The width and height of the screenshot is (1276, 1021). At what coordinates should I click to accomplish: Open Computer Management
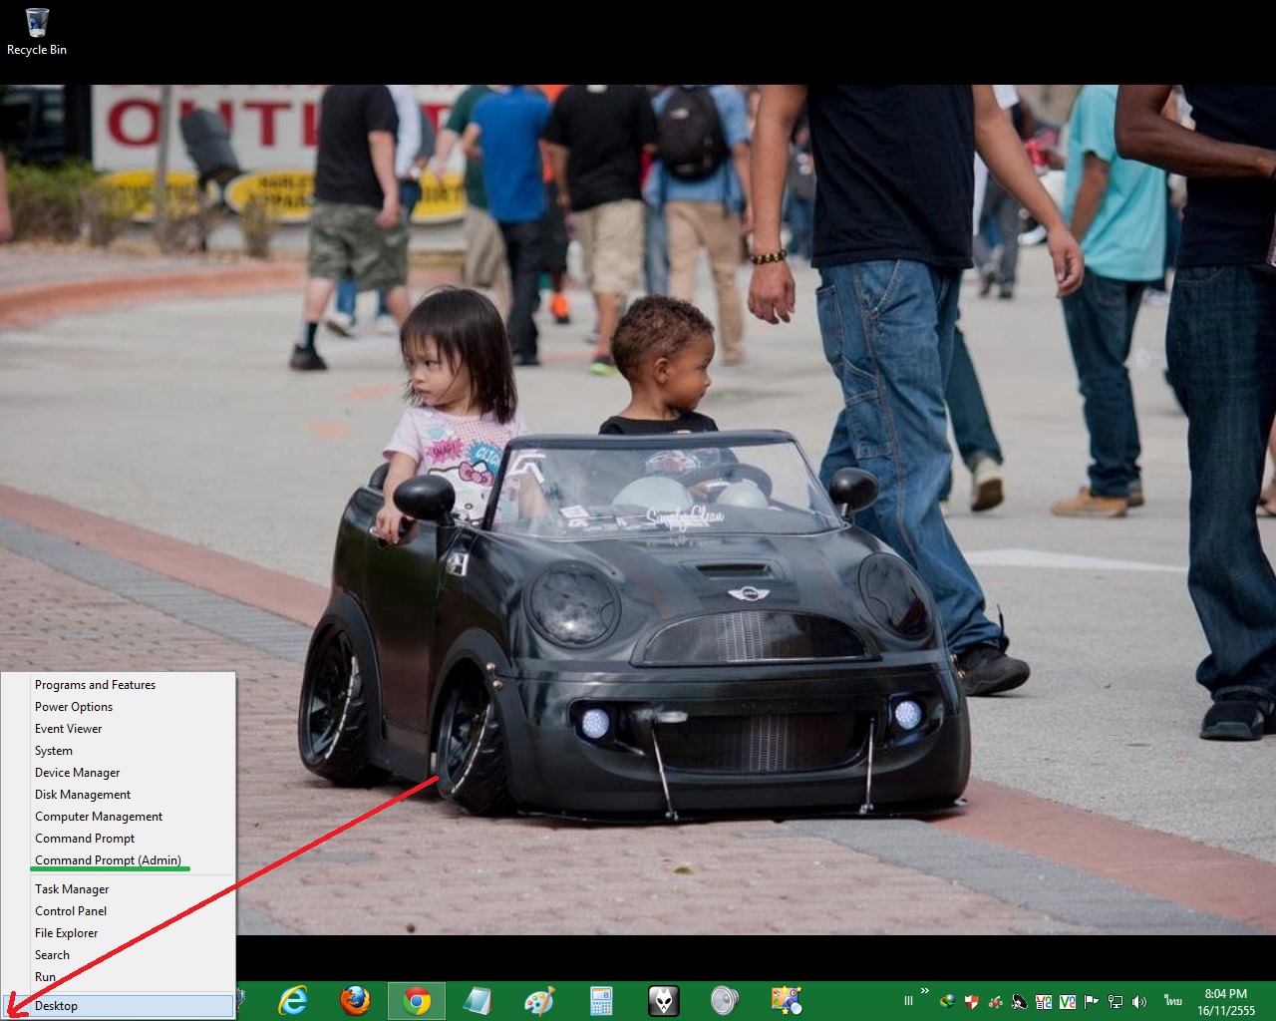point(118,817)
